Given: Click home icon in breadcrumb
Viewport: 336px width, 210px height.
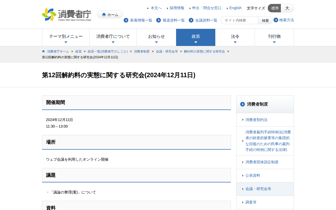Looking at the screenshot, I should coord(44,51).
